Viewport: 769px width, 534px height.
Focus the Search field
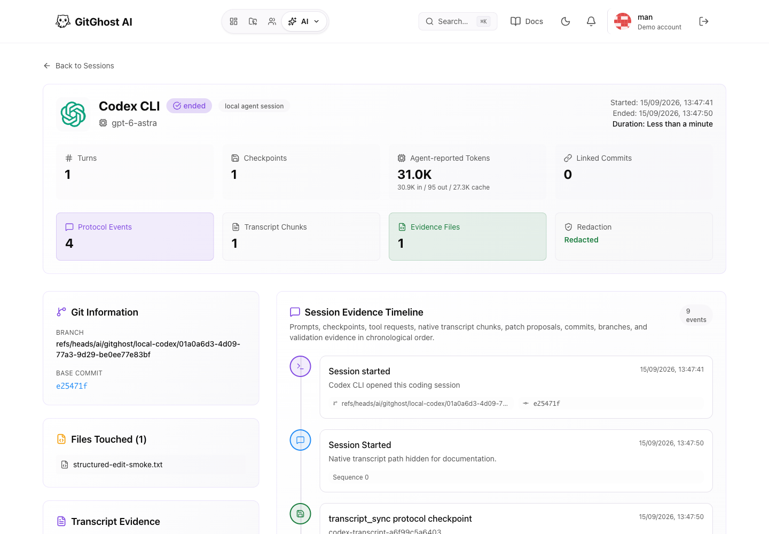click(458, 21)
